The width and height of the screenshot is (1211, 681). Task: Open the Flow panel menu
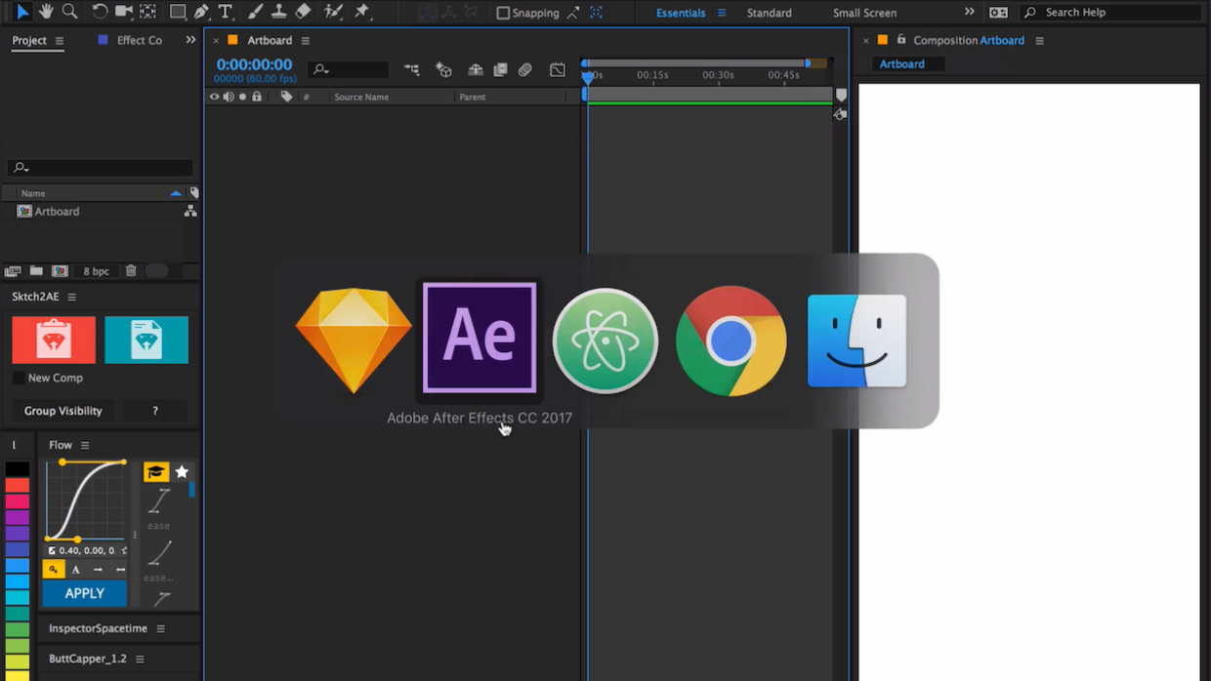coord(85,445)
